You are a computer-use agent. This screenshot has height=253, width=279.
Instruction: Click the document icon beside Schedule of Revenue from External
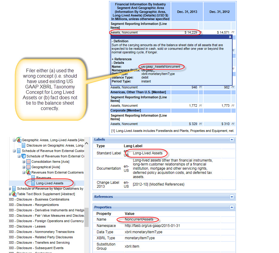tap(19, 151)
